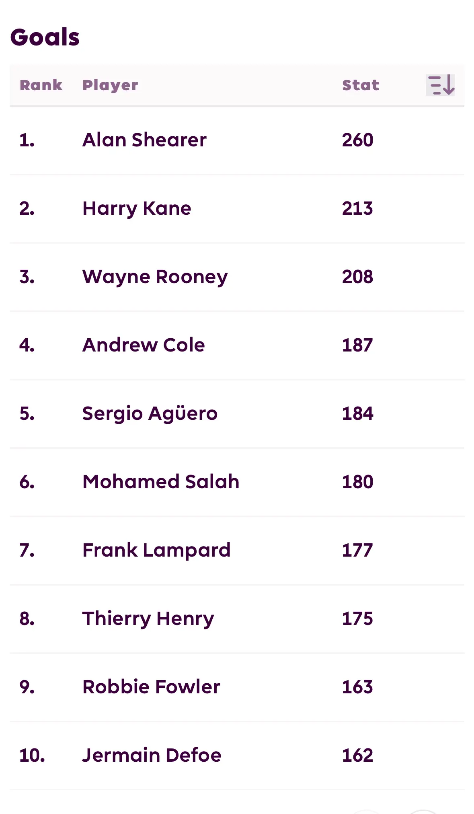The width and height of the screenshot is (474, 814).
Task: Click the Rank column header
Action: [x=41, y=85]
